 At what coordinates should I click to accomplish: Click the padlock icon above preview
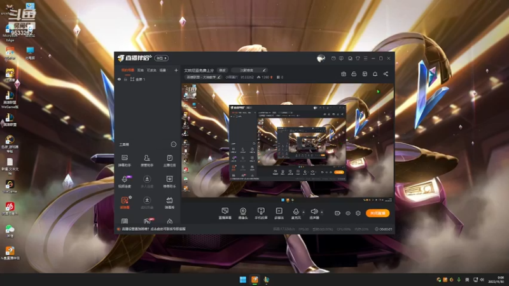[x=354, y=74]
